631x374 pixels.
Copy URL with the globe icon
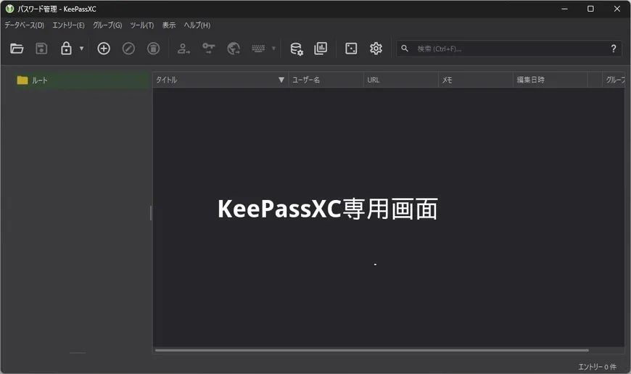pyautogui.click(x=234, y=49)
